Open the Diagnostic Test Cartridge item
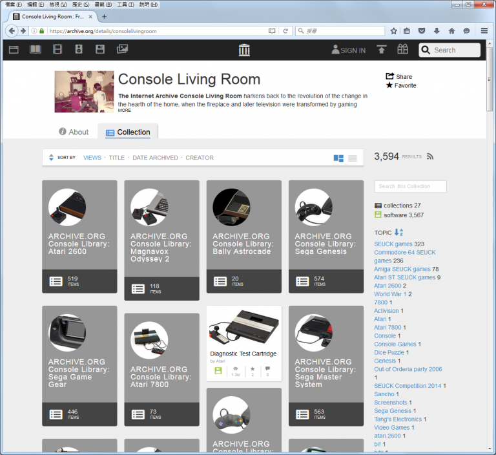This screenshot has height=455, width=496. tap(244, 344)
